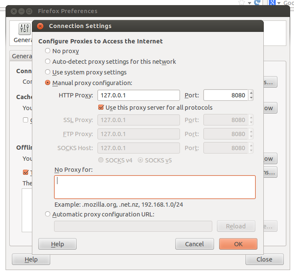Choose Automatic proxy configuration URL option

[x=48, y=214]
